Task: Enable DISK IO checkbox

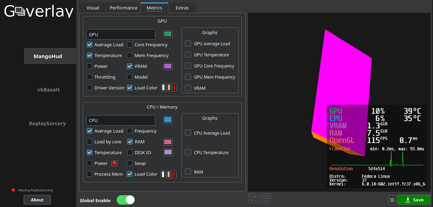Action: (130, 152)
